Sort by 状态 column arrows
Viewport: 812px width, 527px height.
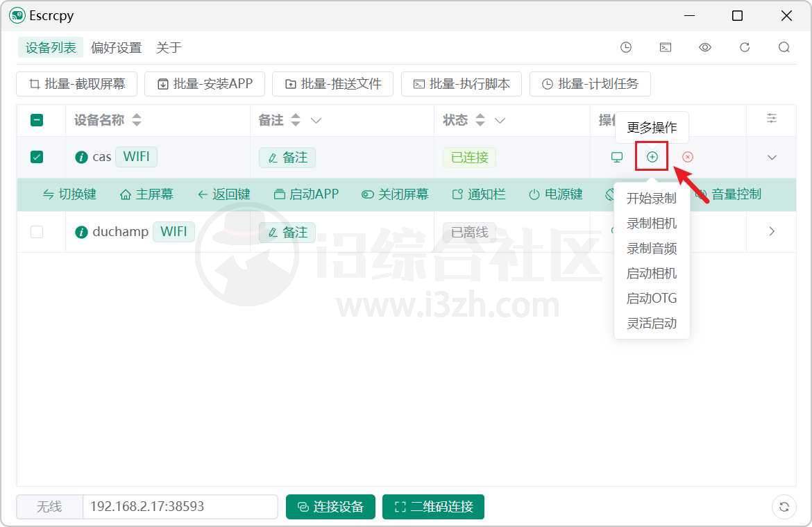click(480, 120)
